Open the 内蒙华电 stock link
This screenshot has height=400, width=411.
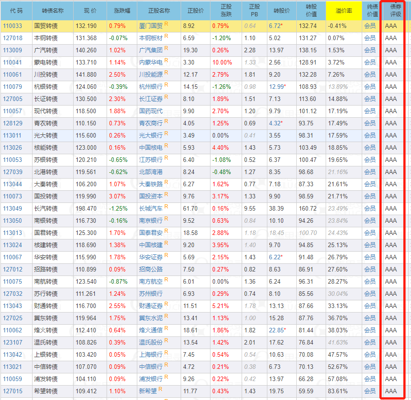click(151, 63)
